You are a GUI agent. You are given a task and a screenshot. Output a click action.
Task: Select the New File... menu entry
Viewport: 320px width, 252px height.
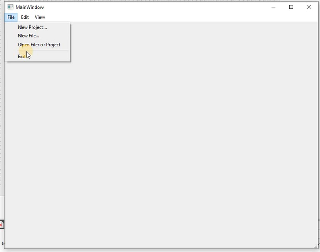tap(29, 36)
